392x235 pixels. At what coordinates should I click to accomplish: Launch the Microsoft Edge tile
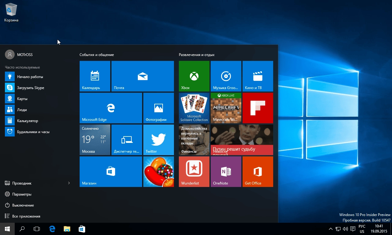tap(111, 108)
